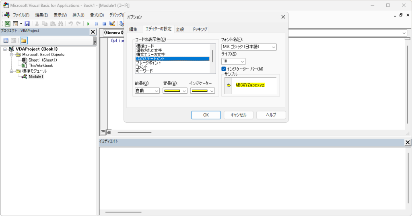Click the ヘルプ button
The height and width of the screenshot is (216, 412).
(271, 115)
